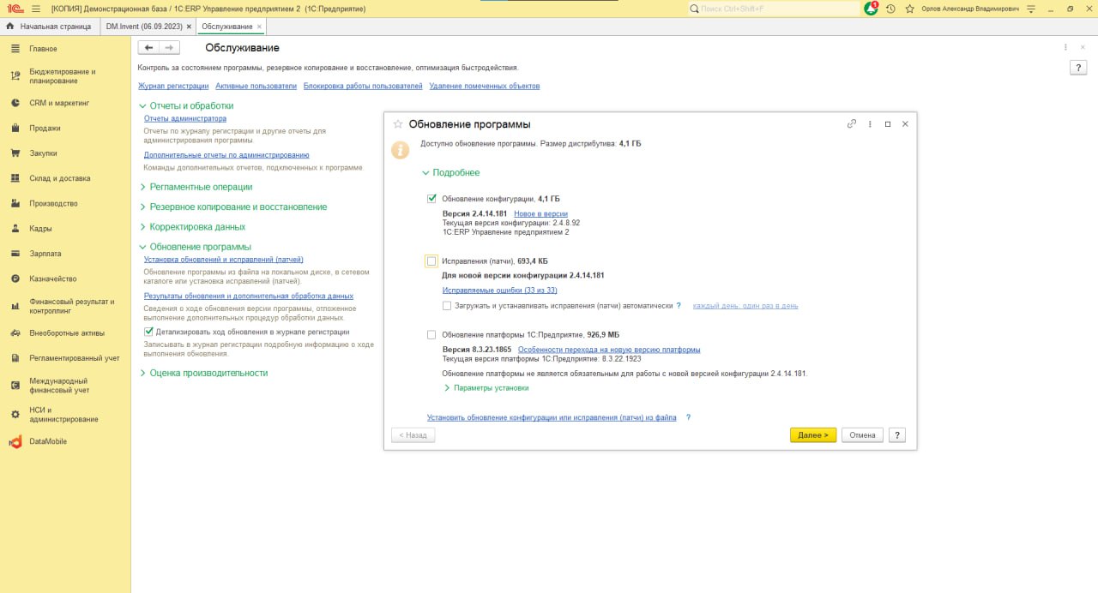The width and height of the screenshot is (1098, 593).
Task: Open the history clock icon
Action: tap(890, 9)
